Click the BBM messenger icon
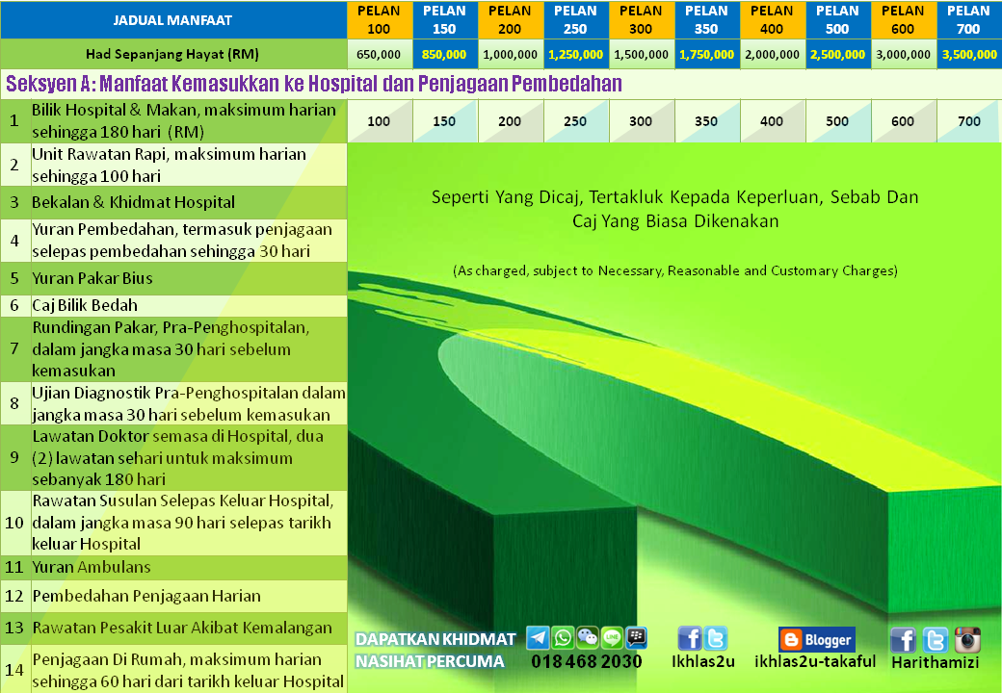The image size is (1002, 693). 637,639
